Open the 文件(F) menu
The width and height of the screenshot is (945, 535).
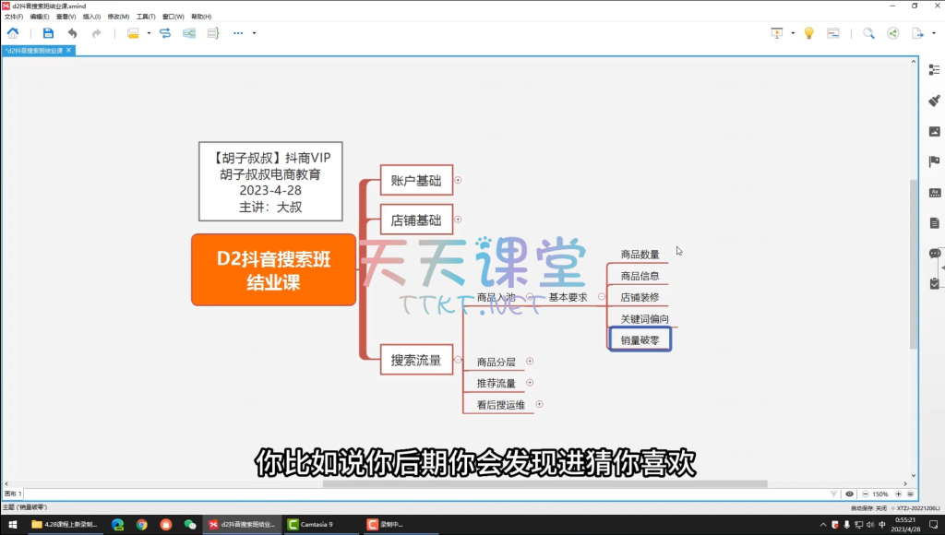(14, 17)
